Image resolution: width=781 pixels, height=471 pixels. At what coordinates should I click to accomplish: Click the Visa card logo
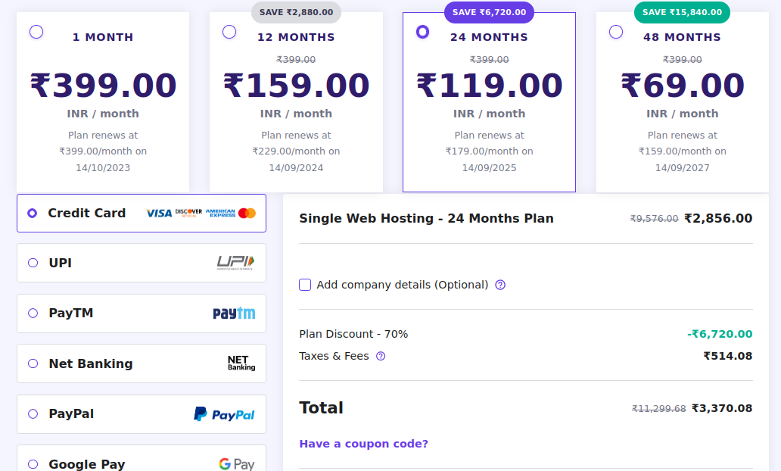point(159,214)
